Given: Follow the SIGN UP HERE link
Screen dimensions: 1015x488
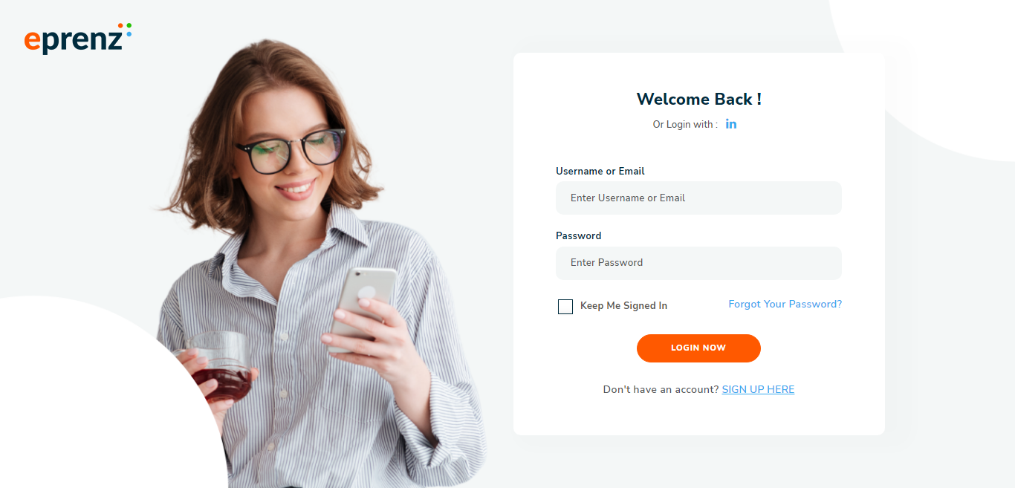Looking at the screenshot, I should (x=758, y=390).
